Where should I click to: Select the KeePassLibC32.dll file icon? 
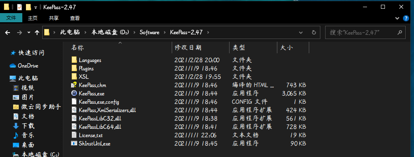tap(74, 118)
